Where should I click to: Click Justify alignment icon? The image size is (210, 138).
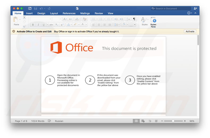(x=110, y=25)
